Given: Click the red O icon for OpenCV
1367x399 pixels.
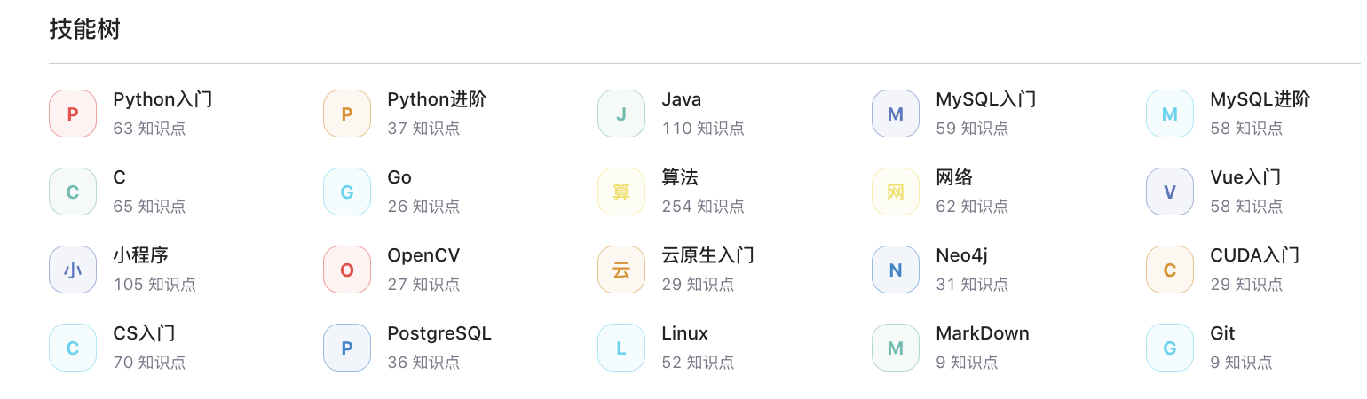Looking at the screenshot, I should pyautogui.click(x=347, y=270).
